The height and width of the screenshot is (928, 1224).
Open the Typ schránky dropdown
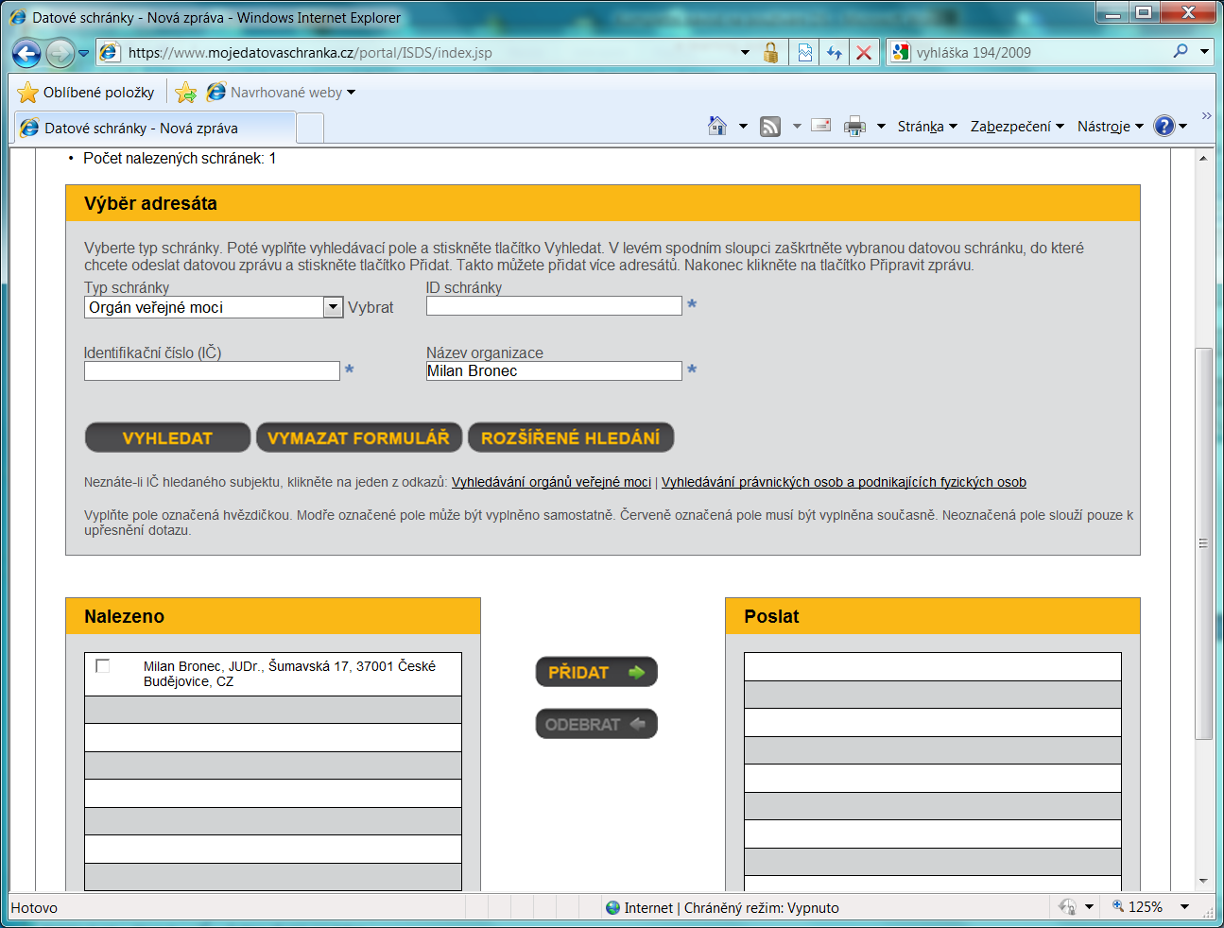(x=214, y=307)
